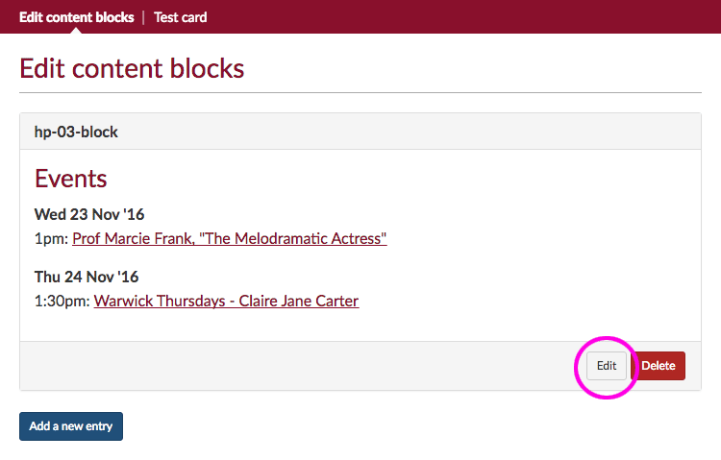The image size is (721, 460).
Task: Click the 1:30pm event time text
Action: coord(62,301)
